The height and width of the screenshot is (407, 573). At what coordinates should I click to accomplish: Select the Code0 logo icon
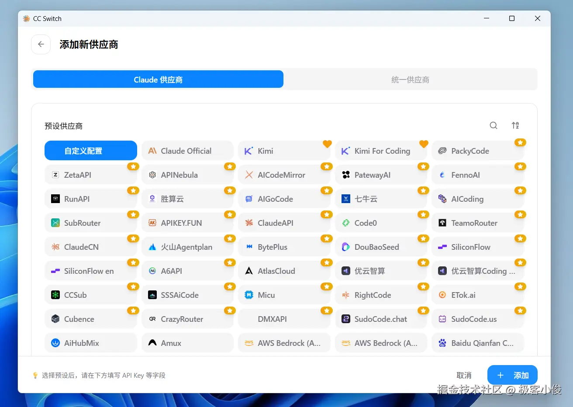(x=346, y=223)
